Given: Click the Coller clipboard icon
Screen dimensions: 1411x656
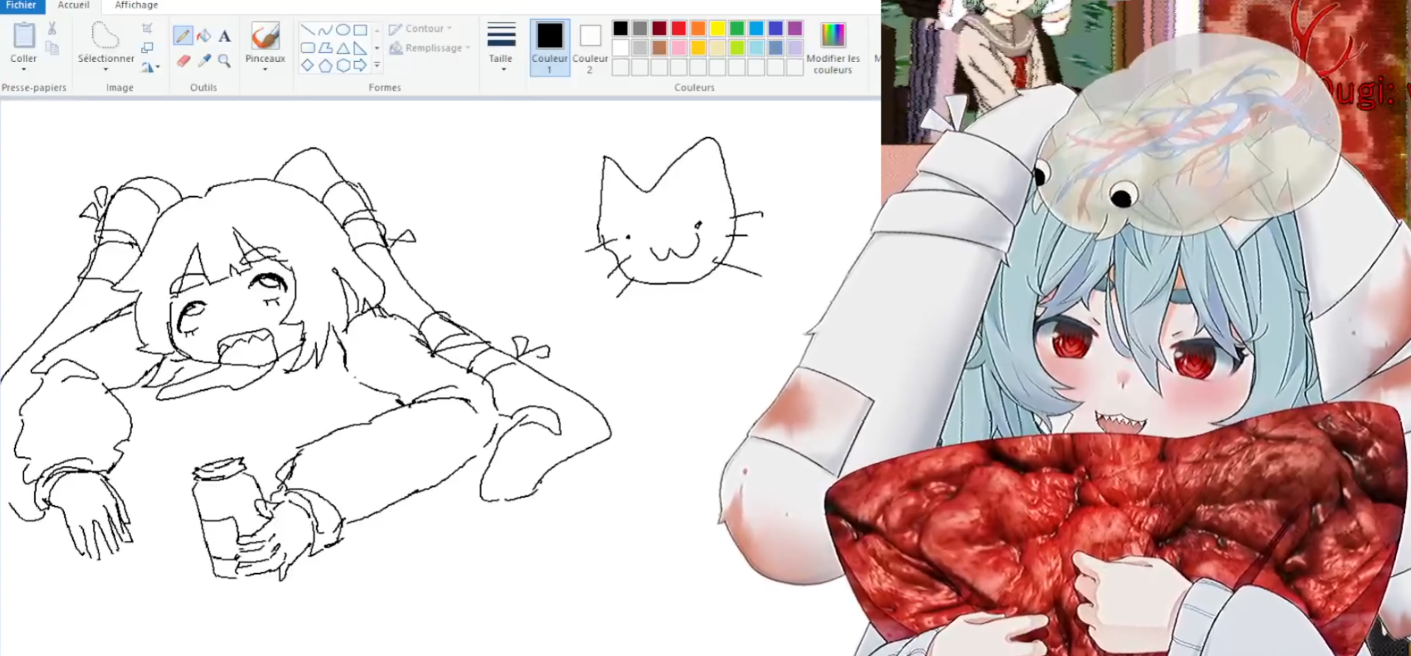Looking at the screenshot, I should pos(24,35).
